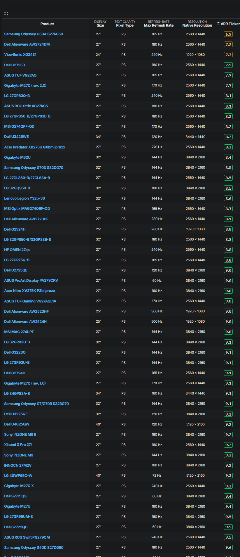The width and height of the screenshot is (240, 557).
Task: Open the LG 27GR75Q-B link
Action: [17, 260]
